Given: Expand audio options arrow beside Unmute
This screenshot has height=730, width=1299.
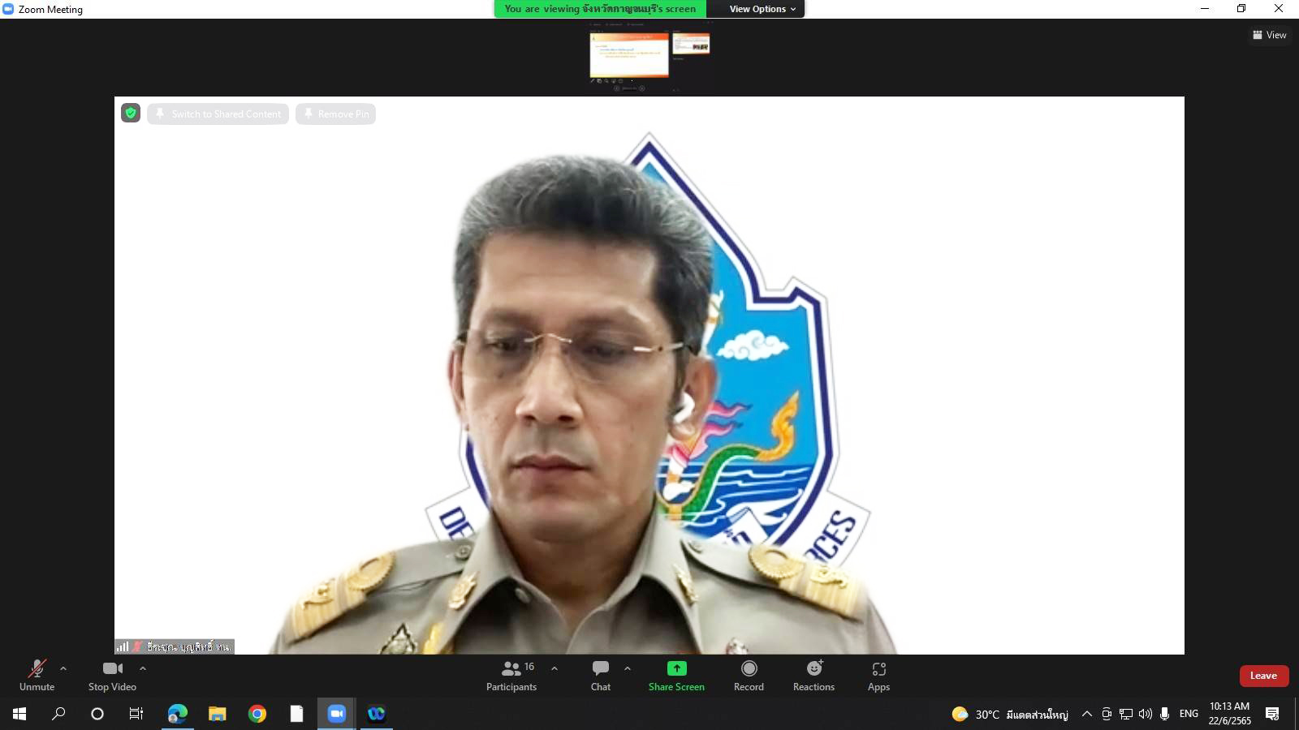Looking at the screenshot, I should [63, 668].
